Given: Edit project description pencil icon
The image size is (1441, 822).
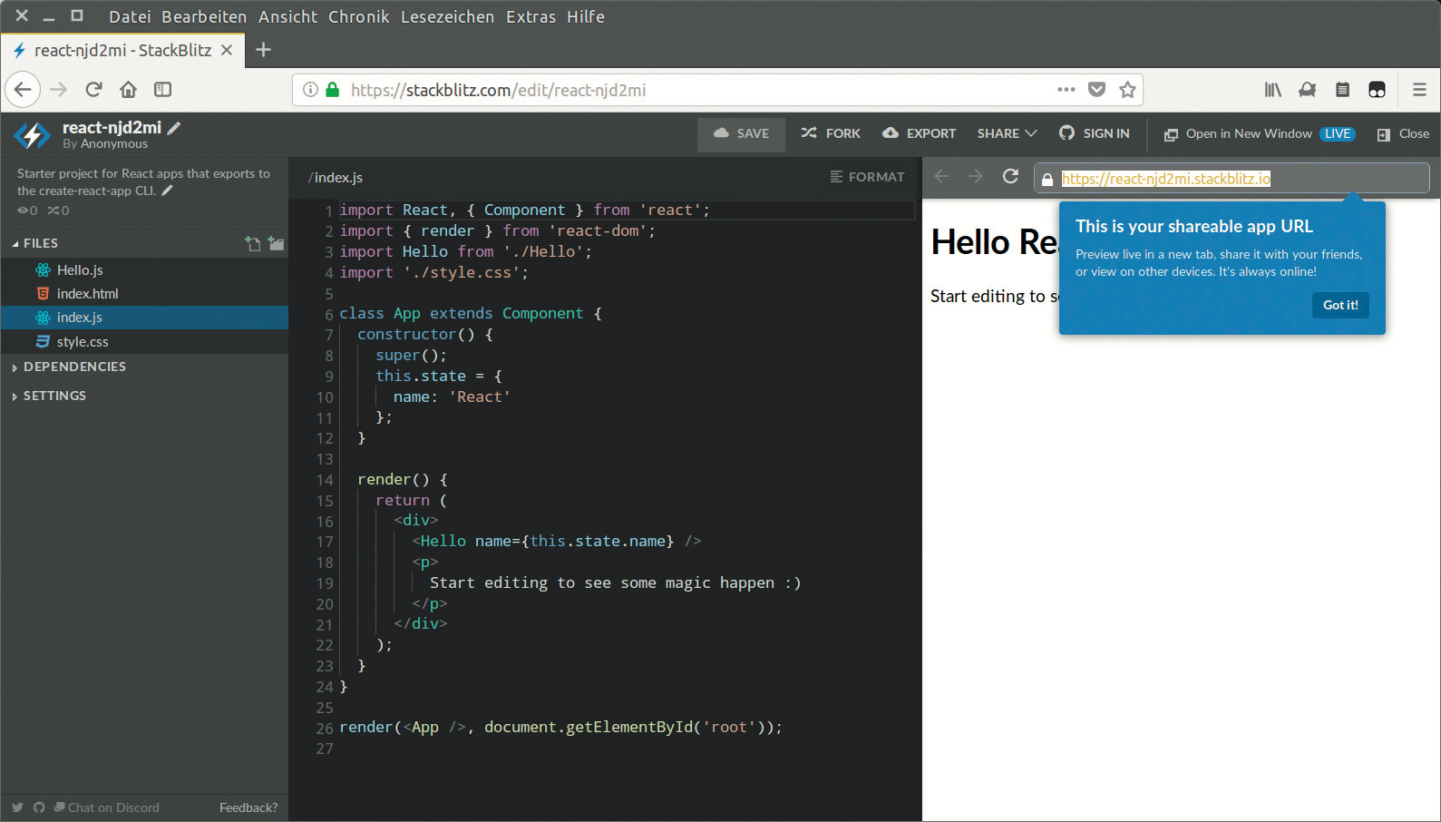Looking at the screenshot, I should click(167, 191).
